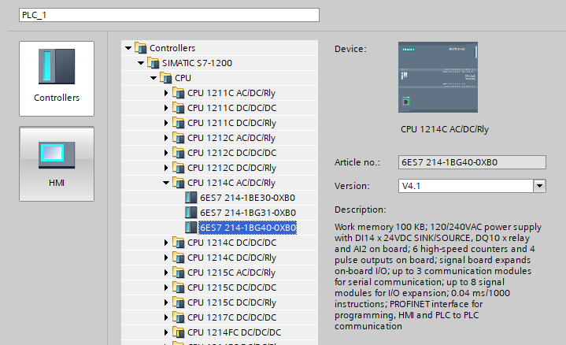Screen dimensions: 566x345
Task: Expand CPU 1214FC DC/DC/DC node
Action: tap(166, 332)
